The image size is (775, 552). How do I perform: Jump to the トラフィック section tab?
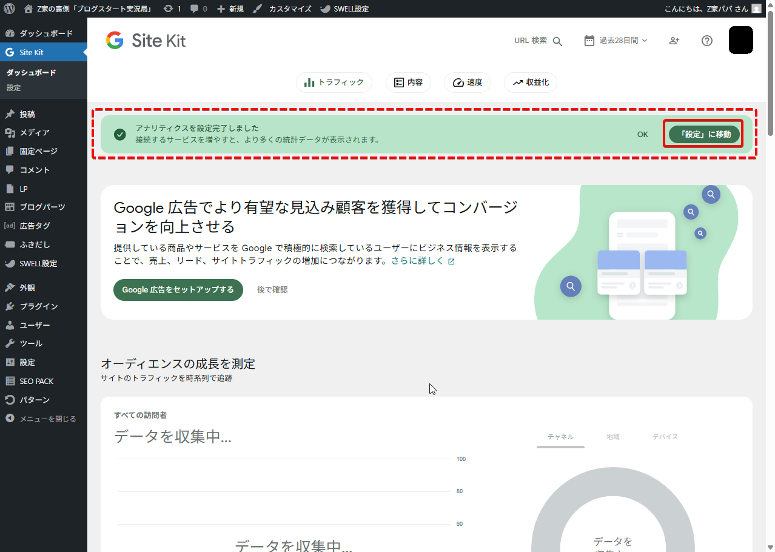coord(334,82)
